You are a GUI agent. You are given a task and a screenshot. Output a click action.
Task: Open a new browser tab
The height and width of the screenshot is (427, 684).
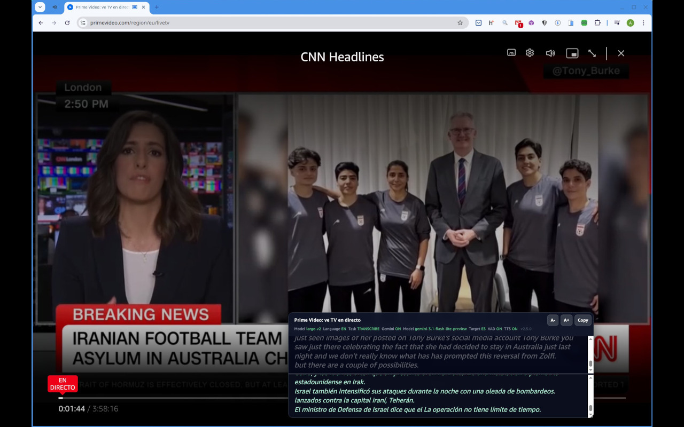pyautogui.click(x=157, y=7)
